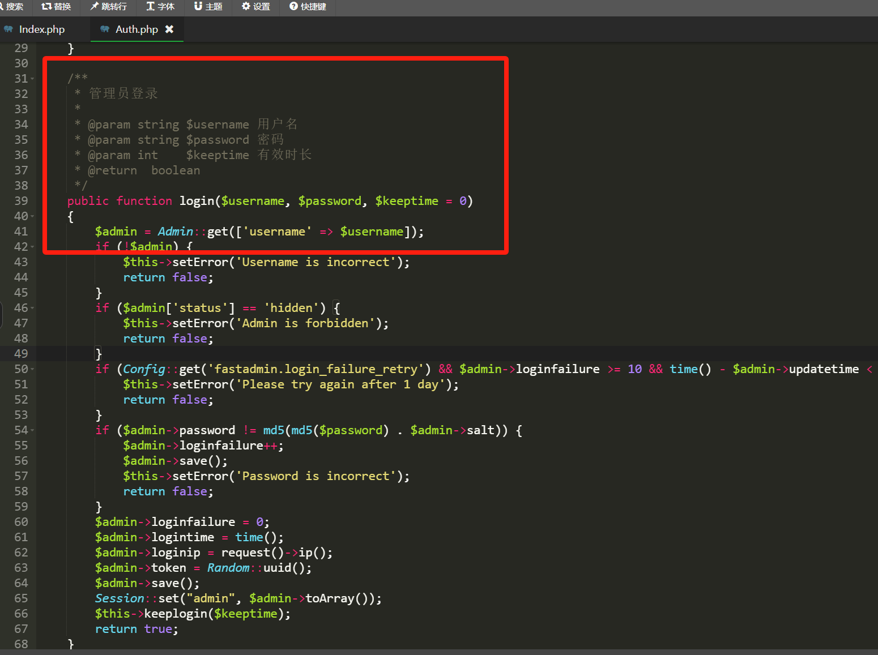Click the login function name on line 39

[197, 201]
